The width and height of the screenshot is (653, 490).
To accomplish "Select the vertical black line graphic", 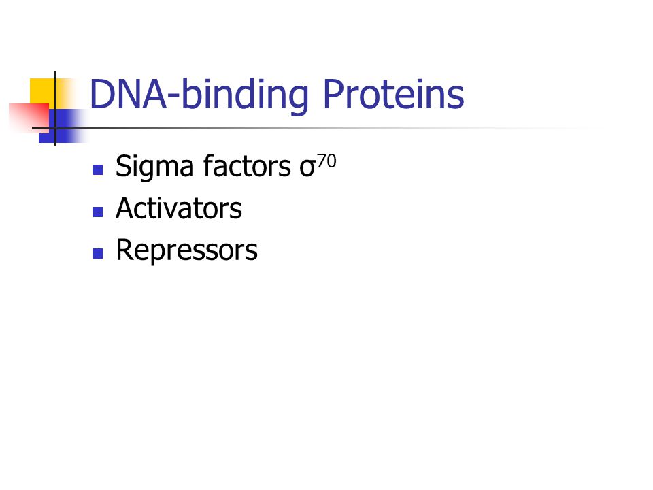I will tap(55, 109).
